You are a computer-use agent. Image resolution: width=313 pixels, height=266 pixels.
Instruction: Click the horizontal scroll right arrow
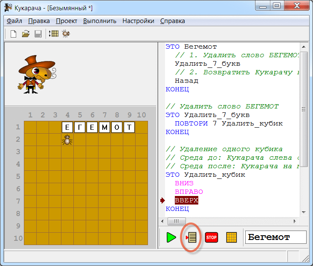pos(295,221)
